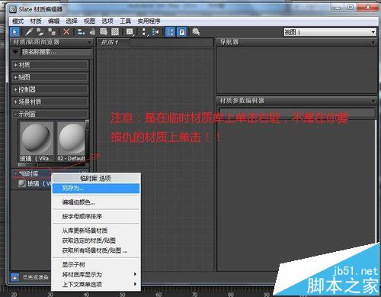Open browser options triangle beside search box
Screen dimensions: 381x297
[15, 52]
